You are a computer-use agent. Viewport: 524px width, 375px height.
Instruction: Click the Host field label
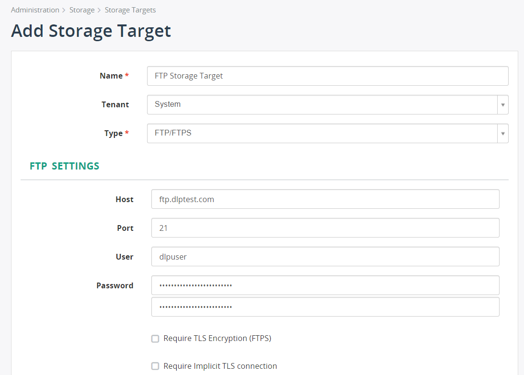tap(125, 200)
